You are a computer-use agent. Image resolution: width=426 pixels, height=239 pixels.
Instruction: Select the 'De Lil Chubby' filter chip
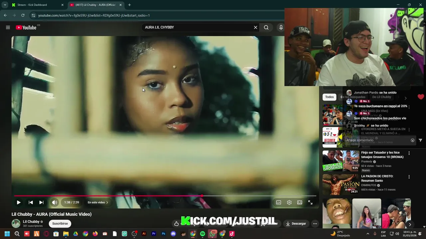381,97
